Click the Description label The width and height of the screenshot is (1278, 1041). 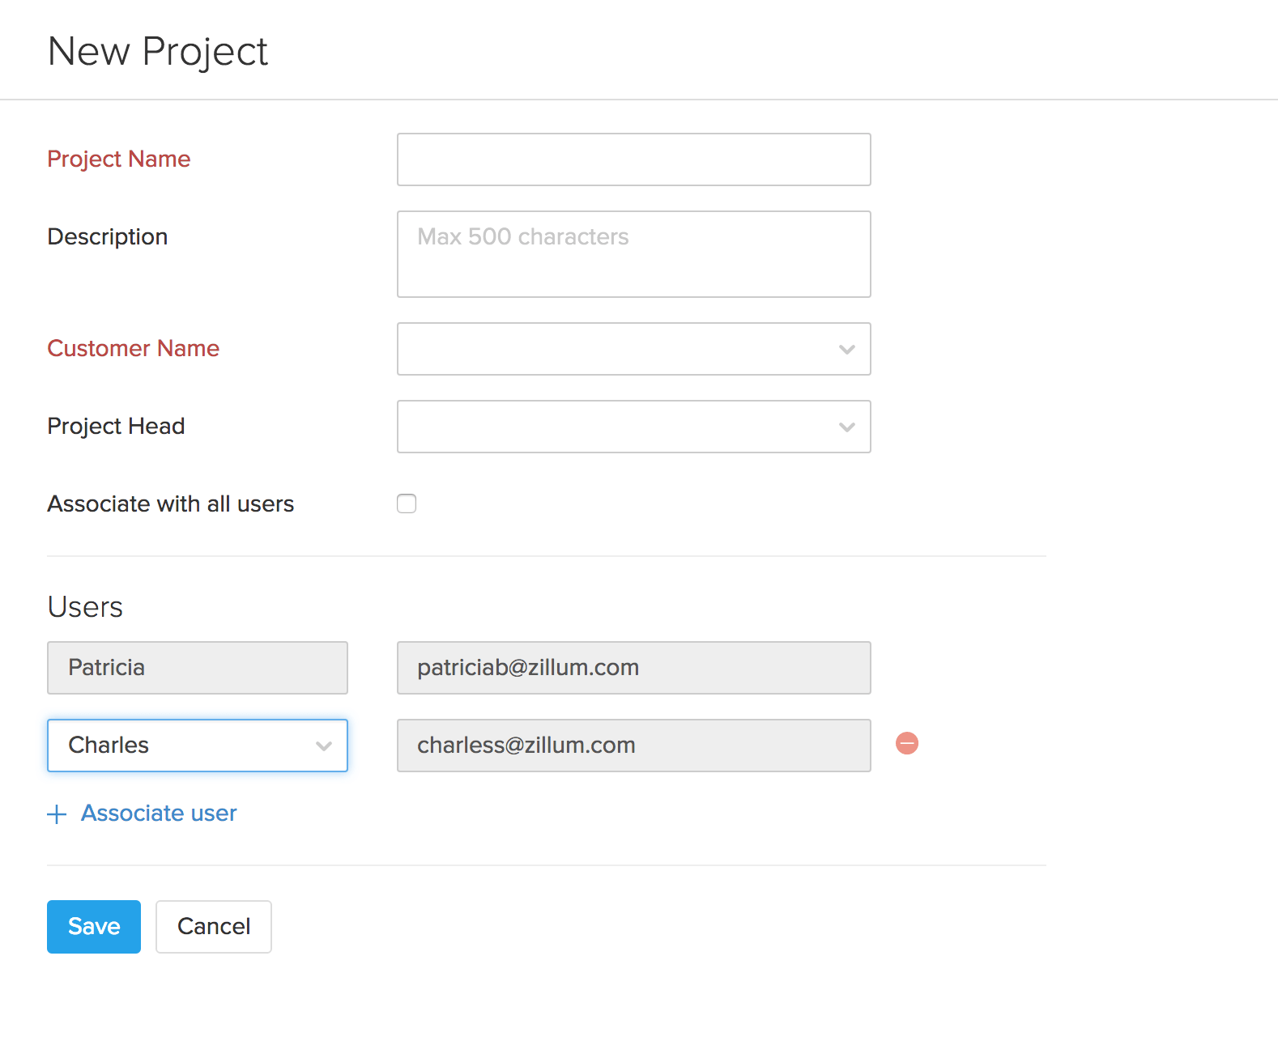[108, 237]
